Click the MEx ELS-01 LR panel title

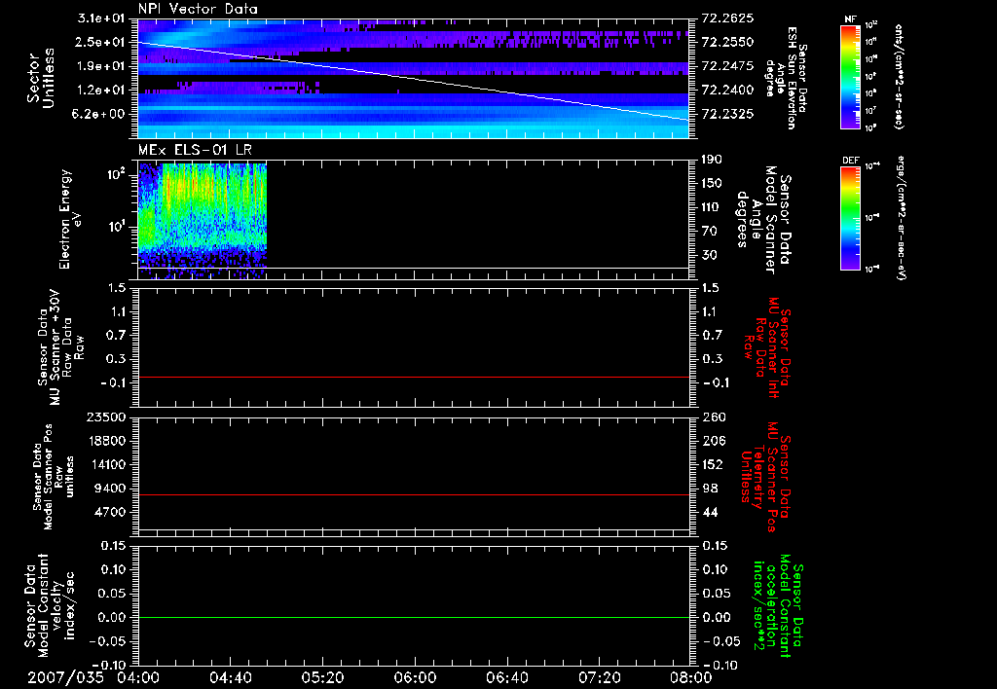click(195, 150)
